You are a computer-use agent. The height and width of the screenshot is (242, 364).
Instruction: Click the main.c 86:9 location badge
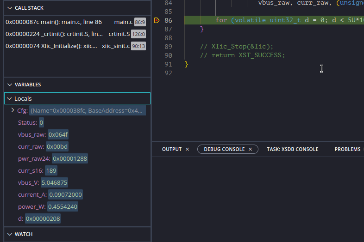click(x=140, y=22)
